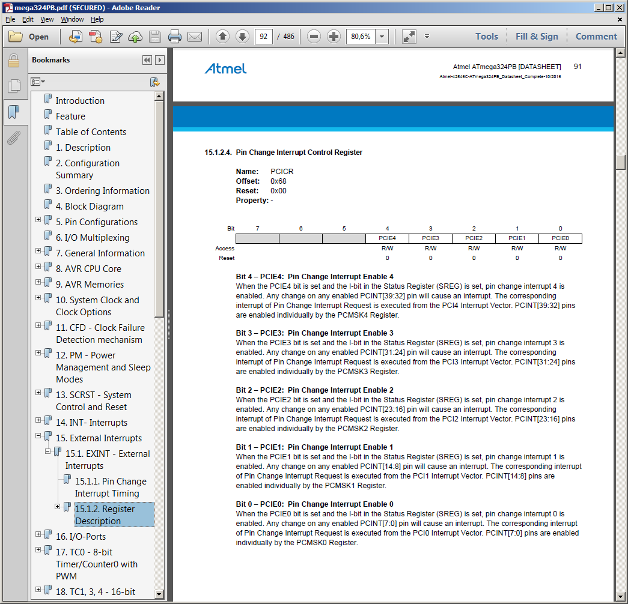The width and height of the screenshot is (628, 604).
Task: Close the document with the X
Action: (620, 19)
